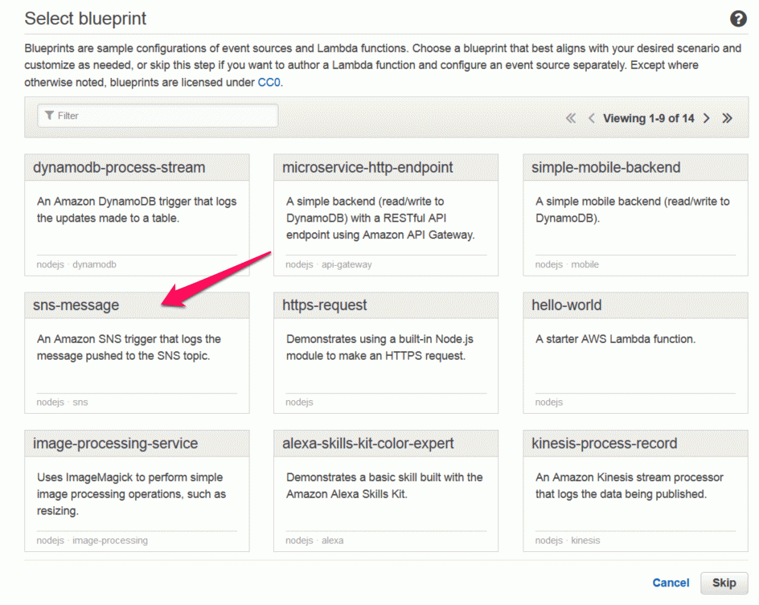Select the dynamodb-process-stream blueprint
The width and height of the screenshot is (759, 605).
coord(137,215)
